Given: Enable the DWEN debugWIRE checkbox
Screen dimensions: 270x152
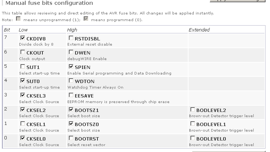Looking at the screenshot, I should tap(71, 52).
